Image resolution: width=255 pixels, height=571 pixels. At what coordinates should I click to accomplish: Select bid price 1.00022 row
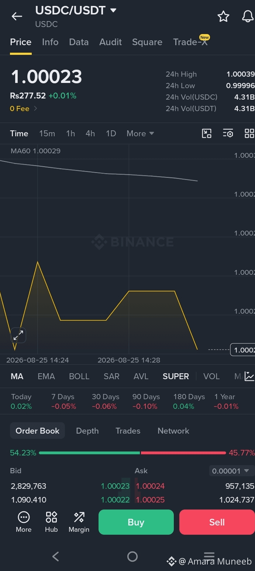[x=70, y=500]
